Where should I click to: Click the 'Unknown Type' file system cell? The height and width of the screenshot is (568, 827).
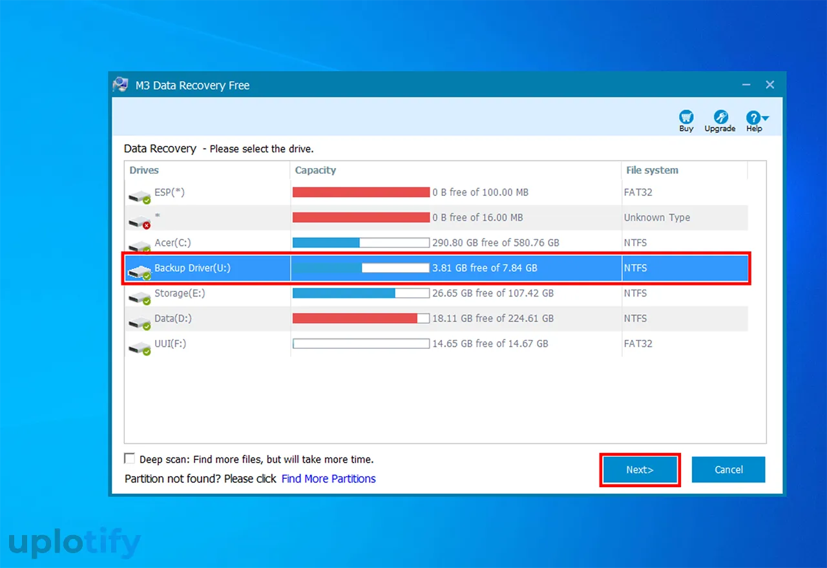tap(657, 217)
